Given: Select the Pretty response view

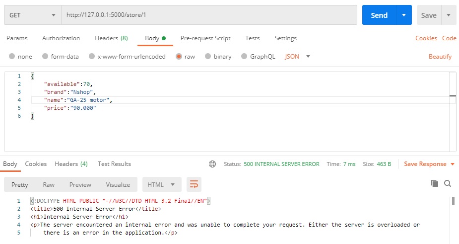Looking at the screenshot, I should tap(20, 184).
